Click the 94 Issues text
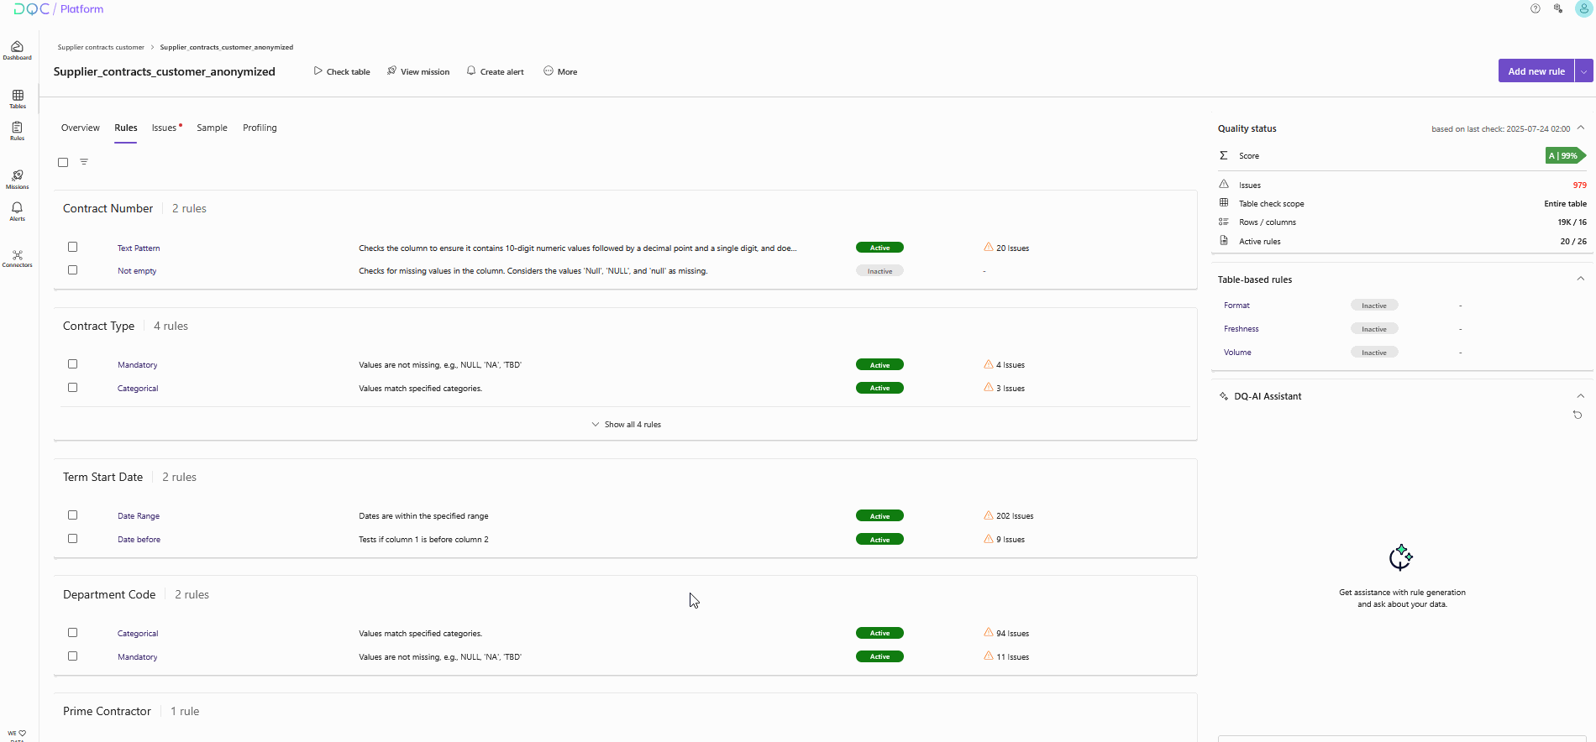 pos(1012,634)
